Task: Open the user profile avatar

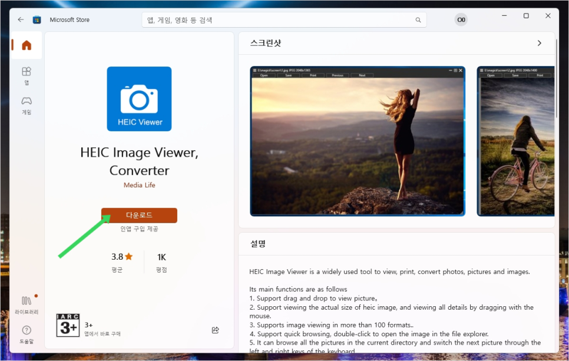Action: [x=461, y=19]
